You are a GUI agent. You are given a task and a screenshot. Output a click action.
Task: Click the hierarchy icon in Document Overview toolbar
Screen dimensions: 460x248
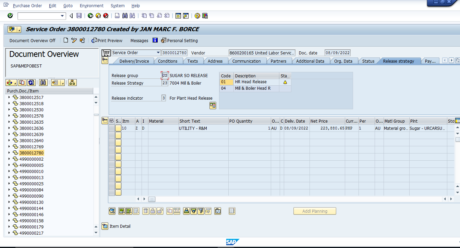tap(72, 83)
